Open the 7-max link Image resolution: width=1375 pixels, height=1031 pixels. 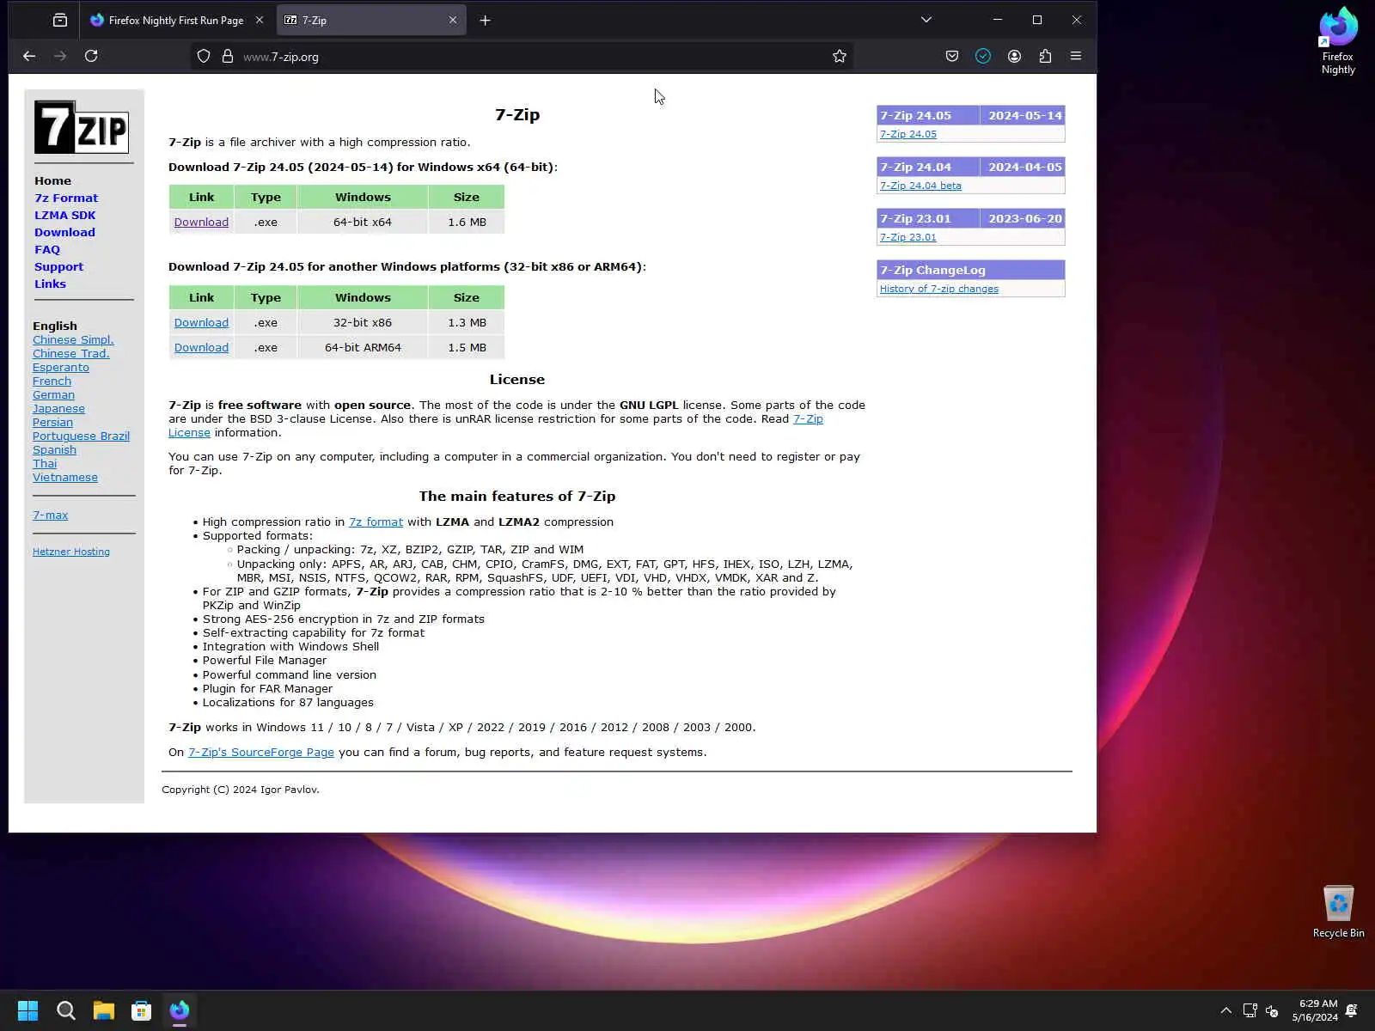(50, 515)
